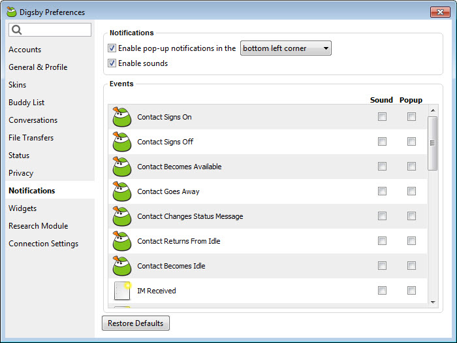Enable Popup for Contact Becomes Idle
This screenshot has width=457, height=343.
click(411, 265)
